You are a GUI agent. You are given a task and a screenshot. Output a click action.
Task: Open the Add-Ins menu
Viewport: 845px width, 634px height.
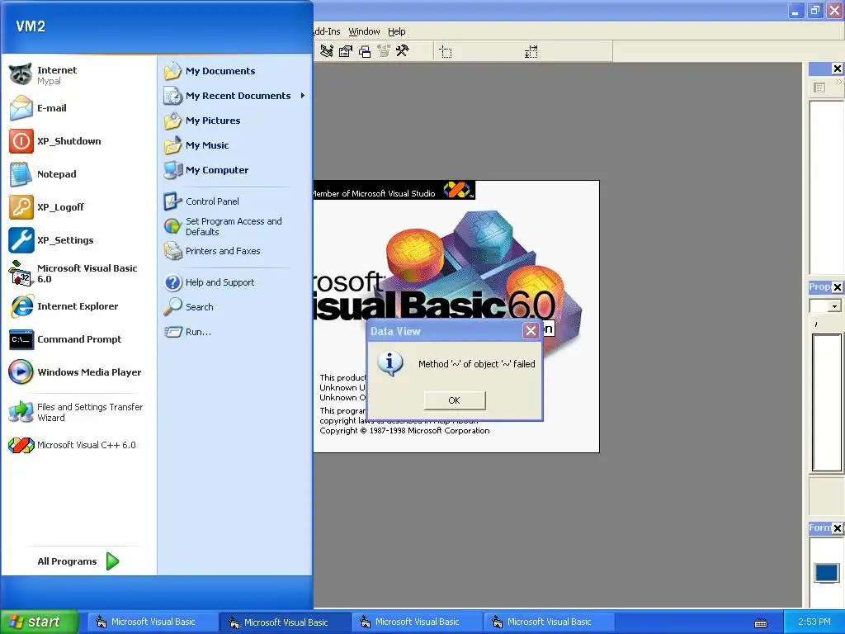pos(327,31)
